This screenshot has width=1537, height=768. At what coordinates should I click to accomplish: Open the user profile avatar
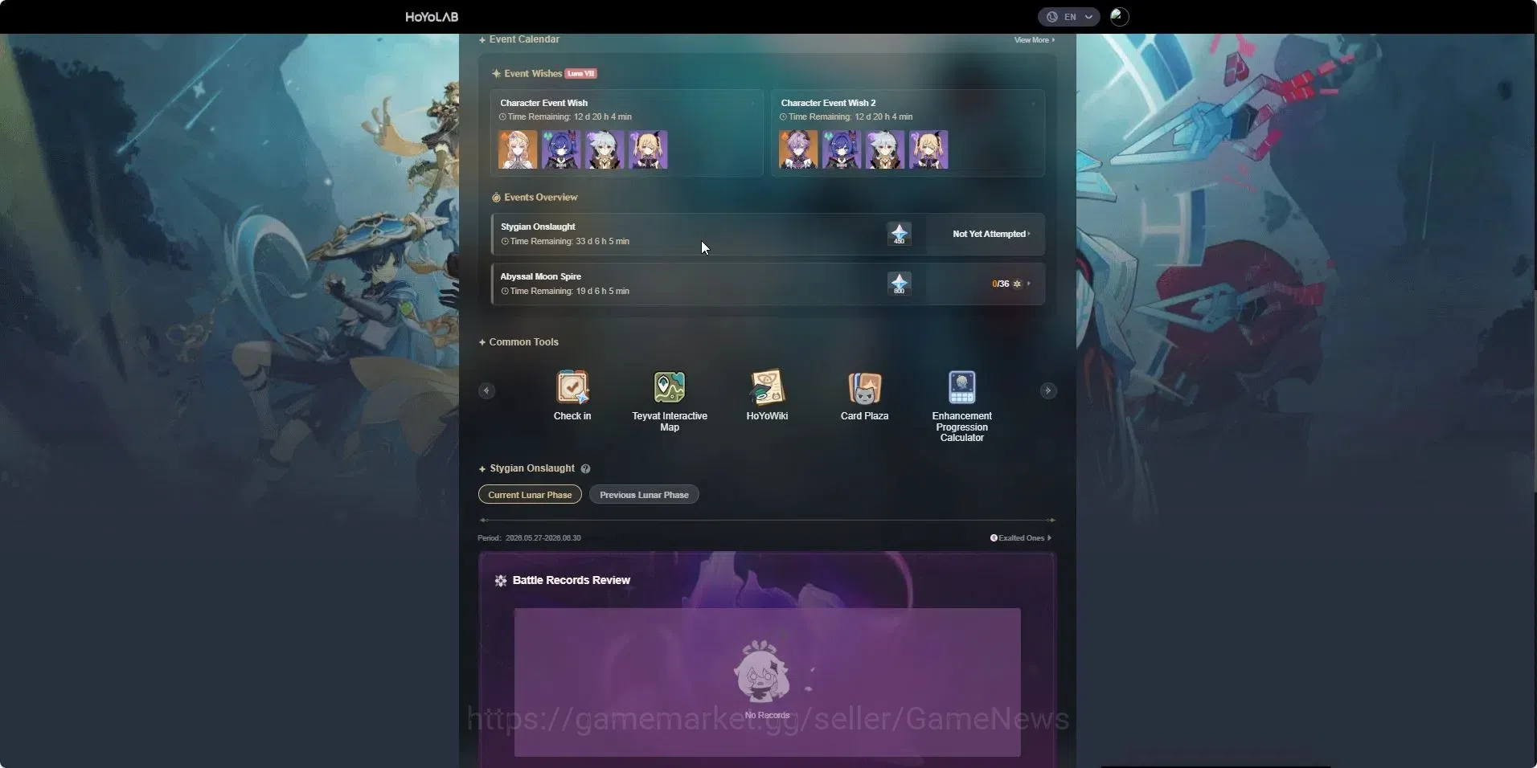click(x=1119, y=17)
